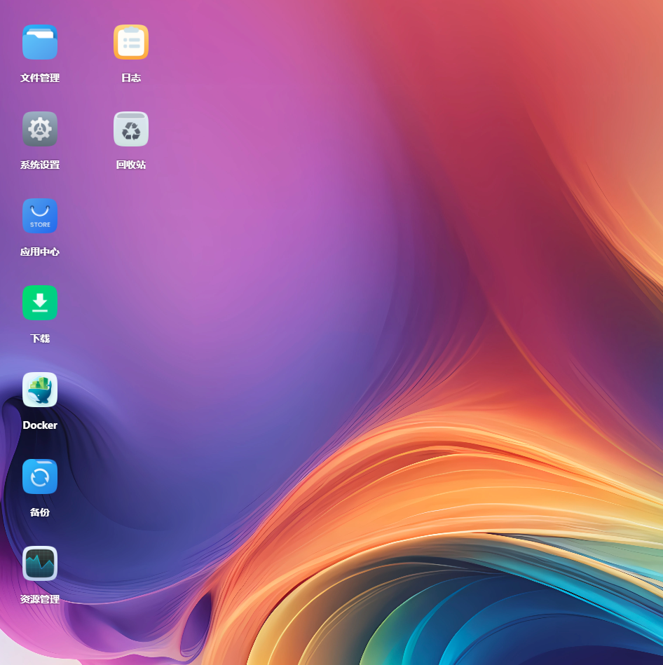The height and width of the screenshot is (665, 663).
Task: Click the 系统设置 caption text
Action: (x=40, y=165)
